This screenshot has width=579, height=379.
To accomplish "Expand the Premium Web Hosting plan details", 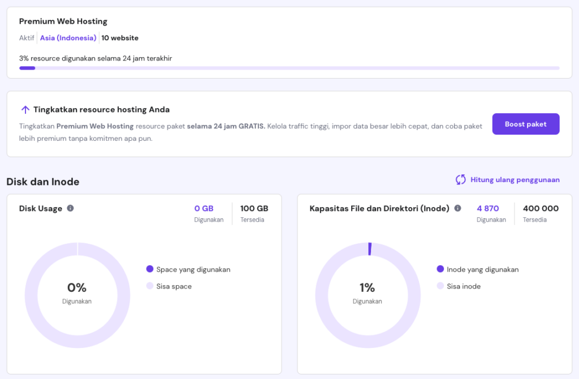I will coord(62,21).
